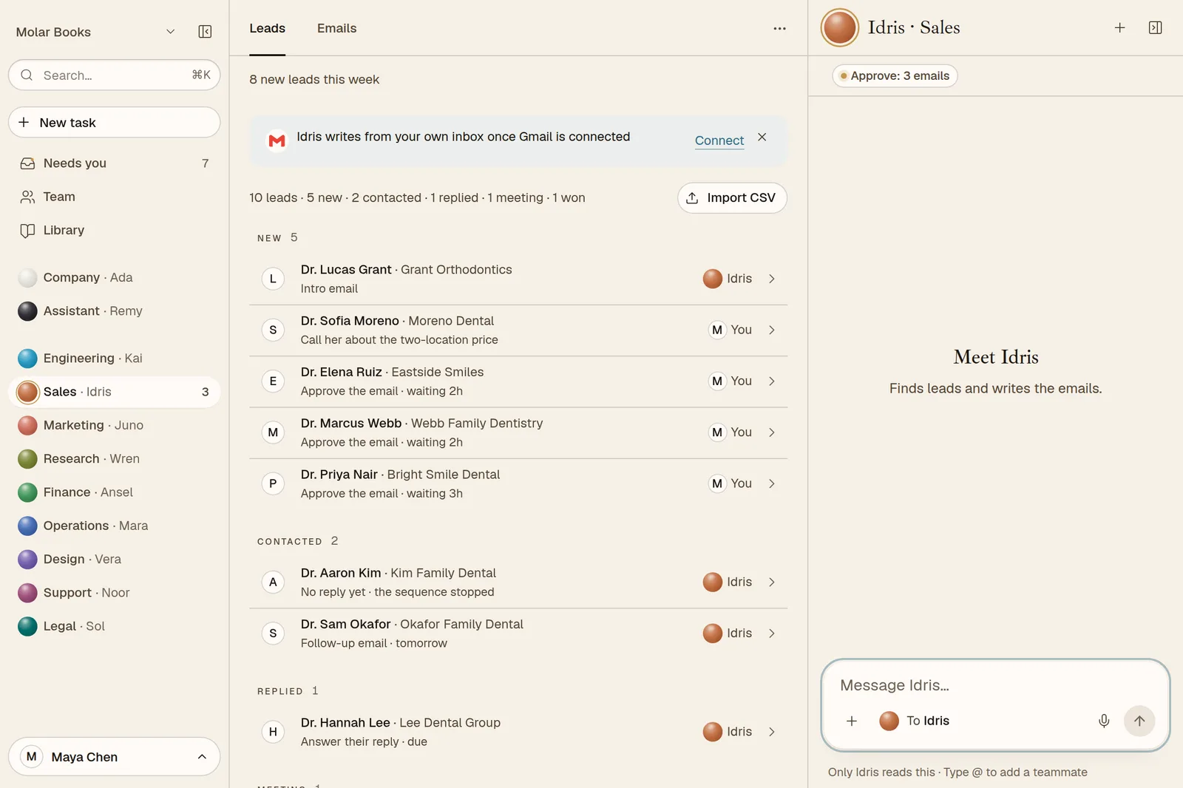Select Finance agent Ansel
Viewport: 1183px width, 788px height.
point(115,492)
